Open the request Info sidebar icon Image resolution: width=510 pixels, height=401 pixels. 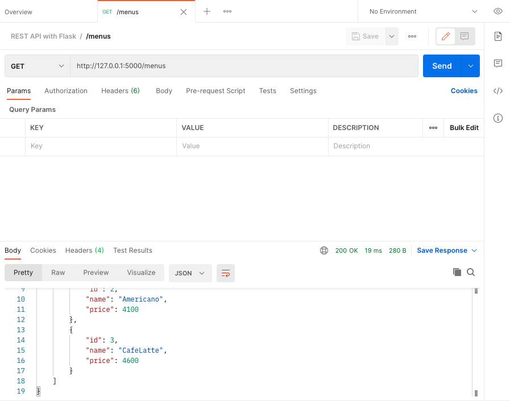(x=498, y=118)
